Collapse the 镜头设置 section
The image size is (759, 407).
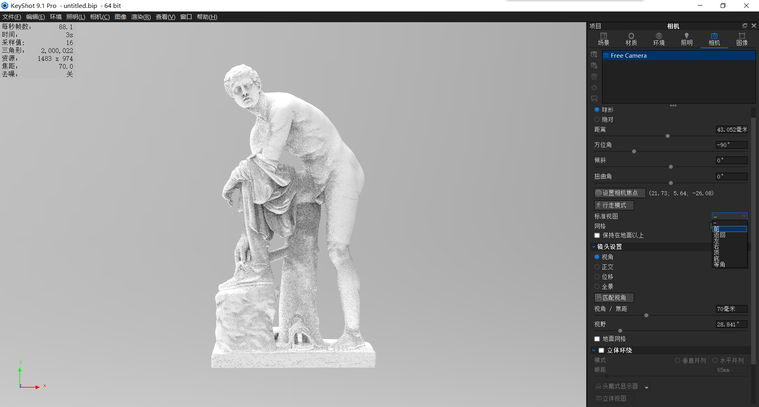[594, 247]
